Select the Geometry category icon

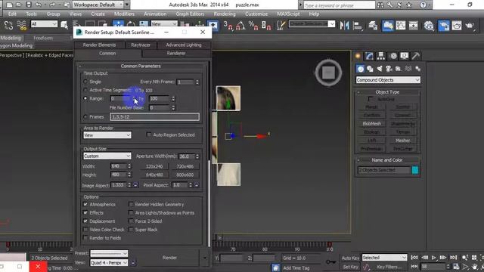pyautogui.click(x=360, y=69)
